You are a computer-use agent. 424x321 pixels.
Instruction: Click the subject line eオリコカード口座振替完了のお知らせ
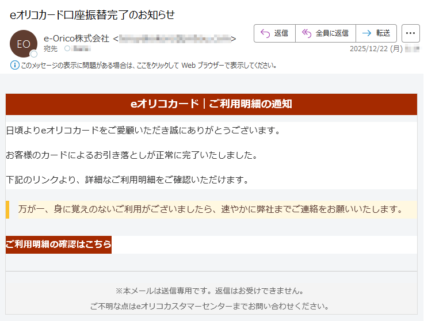92,14
